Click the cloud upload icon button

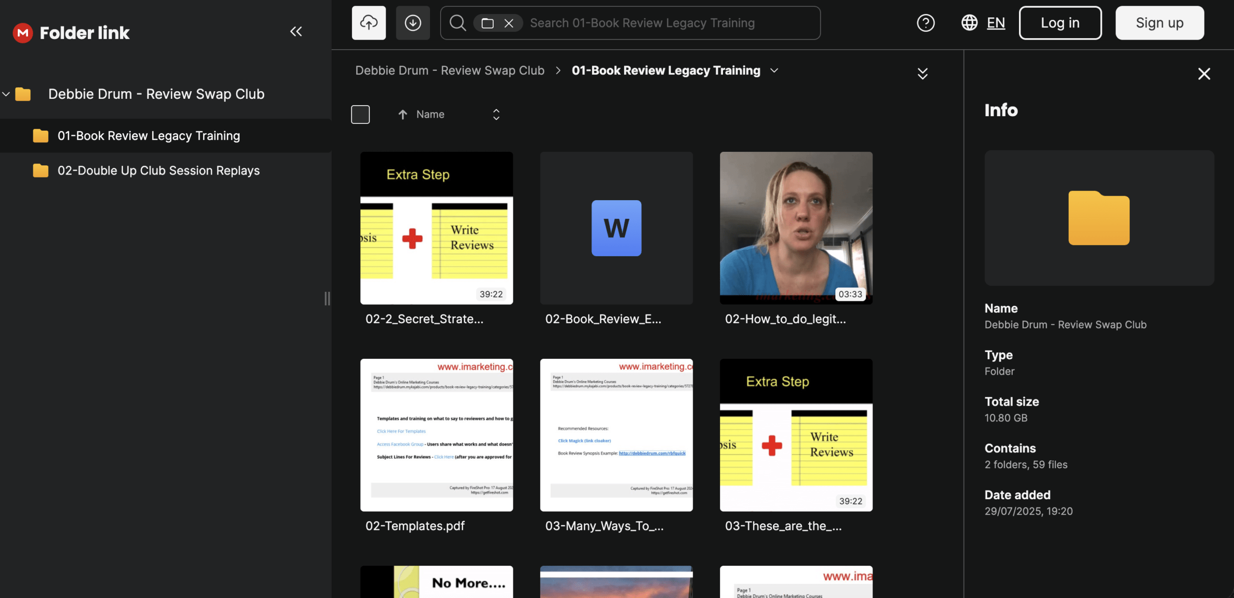click(368, 23)
